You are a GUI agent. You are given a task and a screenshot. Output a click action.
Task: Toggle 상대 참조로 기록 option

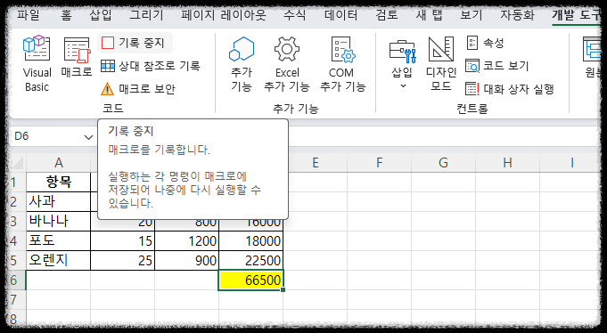pos(151,66)
